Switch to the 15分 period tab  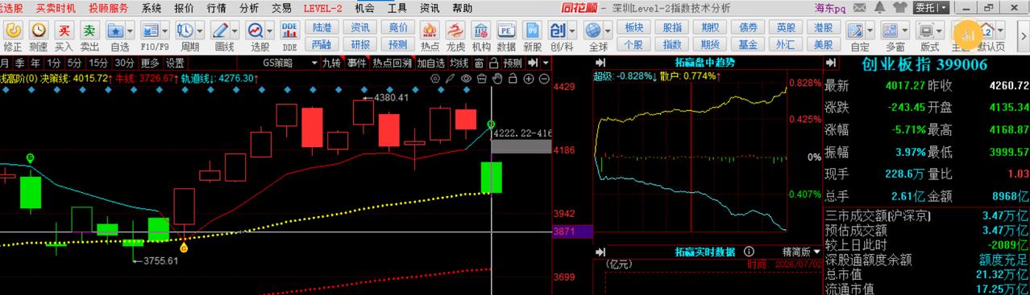coord(98,63)
